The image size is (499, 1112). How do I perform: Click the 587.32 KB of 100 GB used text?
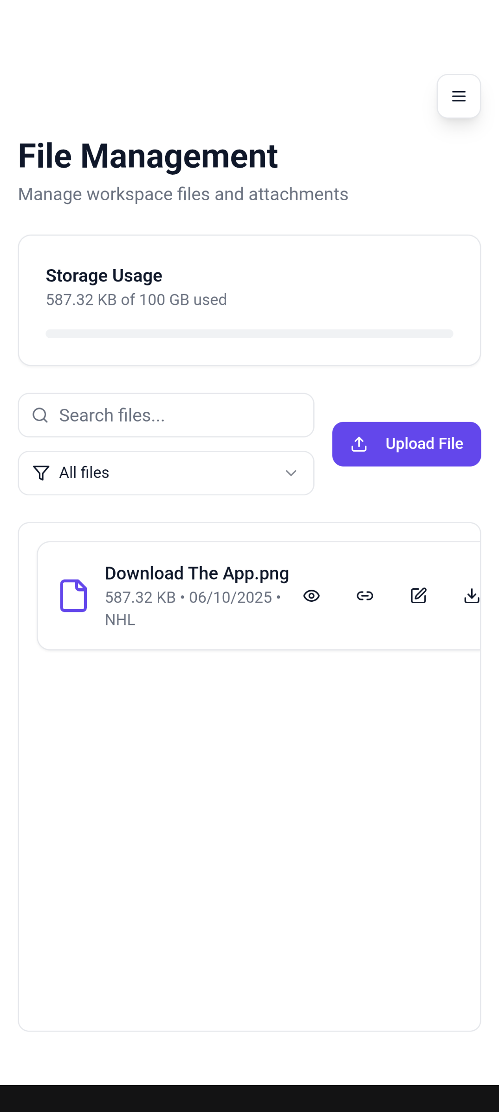click(x=136, y=300)
